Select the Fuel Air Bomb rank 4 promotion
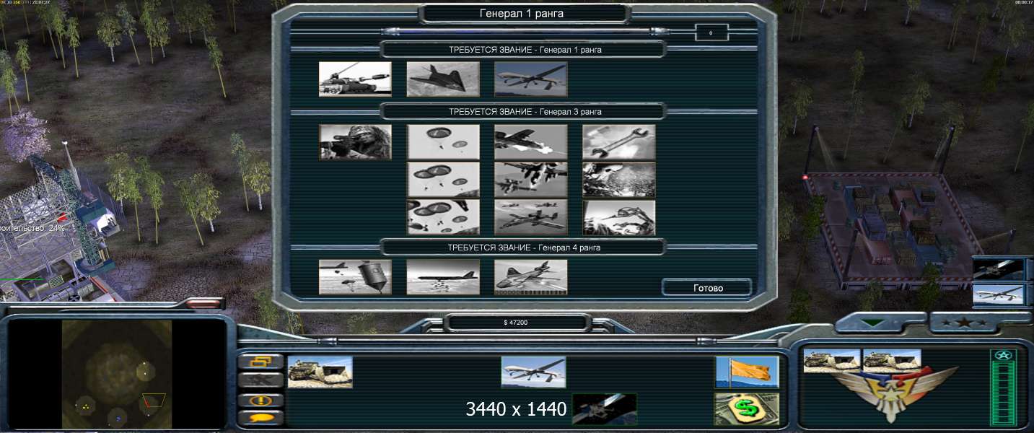Image resolution: width=1034 pixels, height=433 pixels. (x=355, y=276)
